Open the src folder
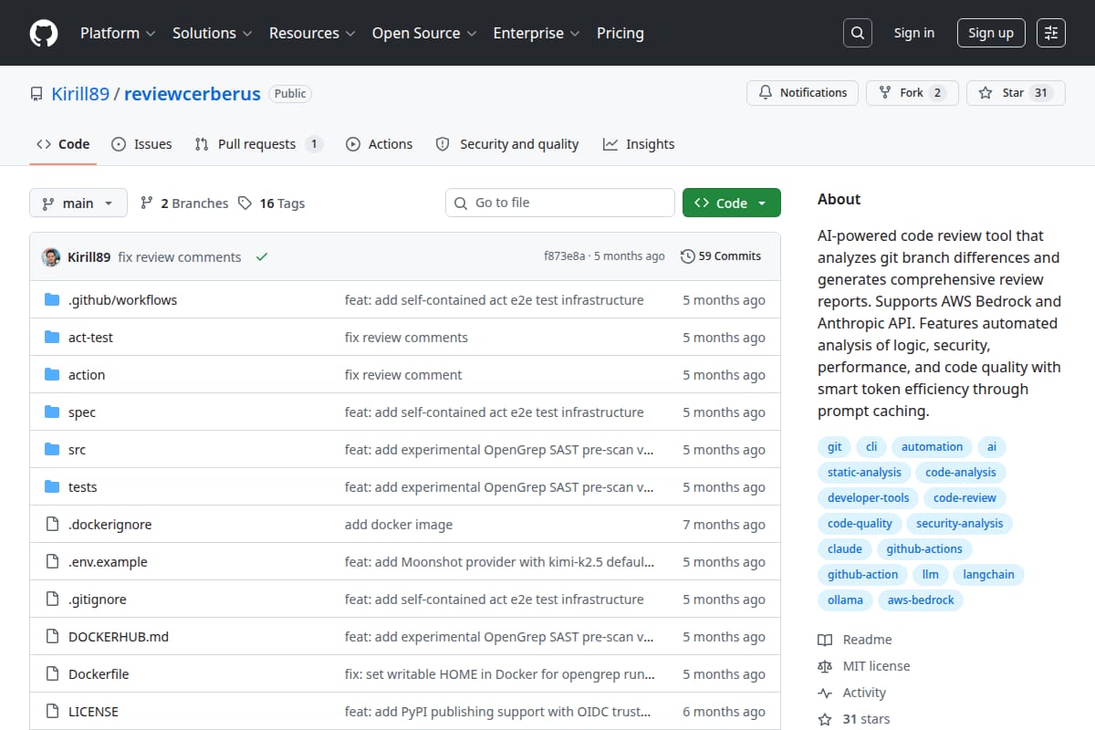Image resolution: width=1095 pixels, height=730 pixels. click(x=77, y=450)
